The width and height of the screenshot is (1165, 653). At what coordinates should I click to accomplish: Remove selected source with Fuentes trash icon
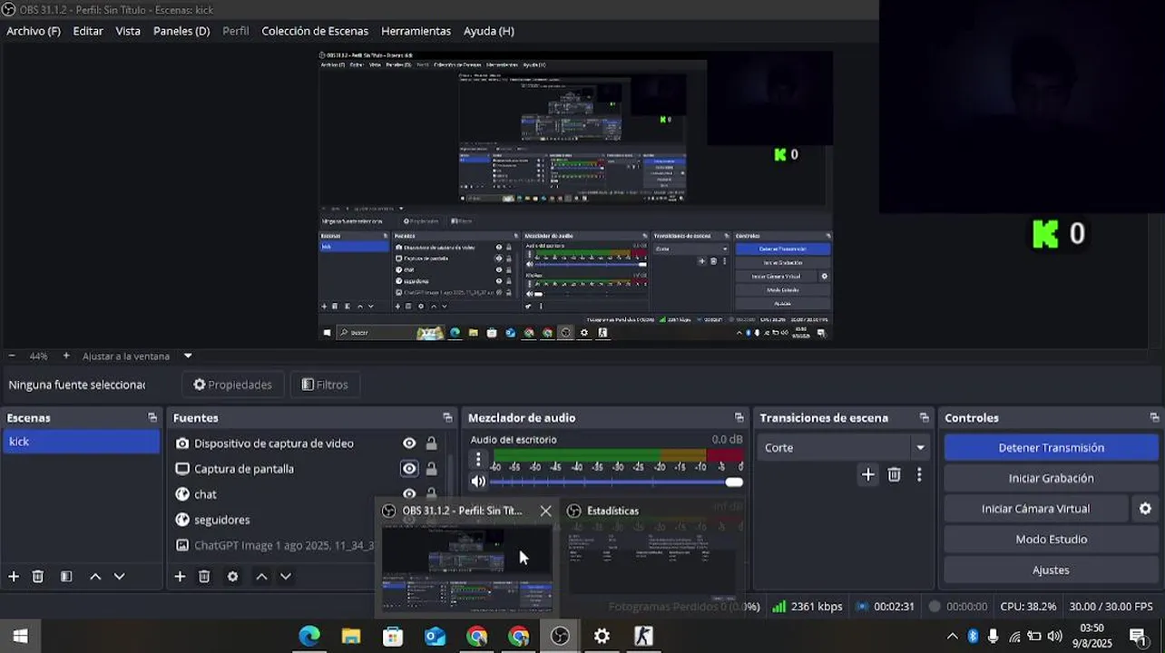pos(204,576)
